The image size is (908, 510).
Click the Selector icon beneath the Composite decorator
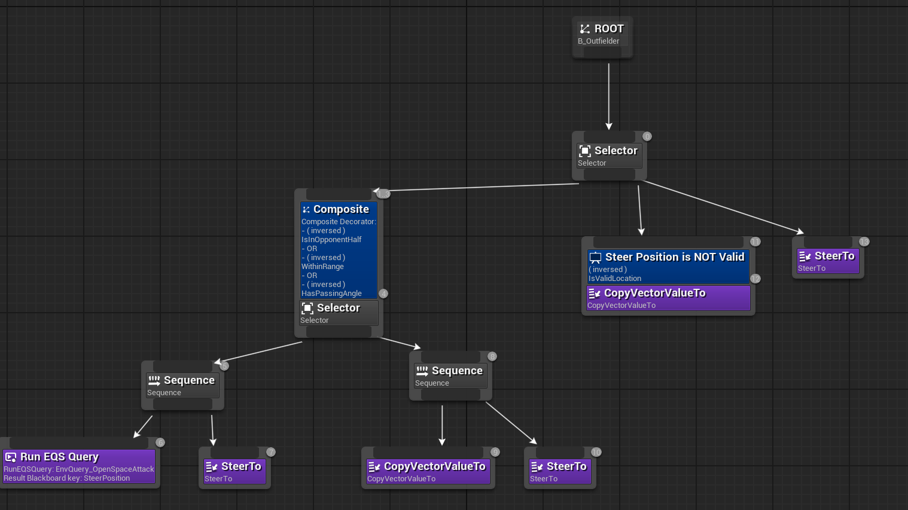pos(307,308)
